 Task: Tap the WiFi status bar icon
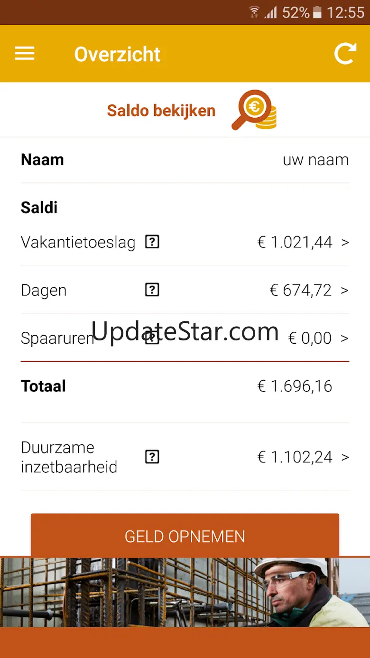255,12
